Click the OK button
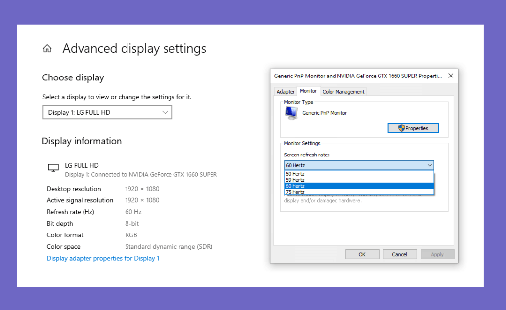506x310 pixels. point(362,254)
